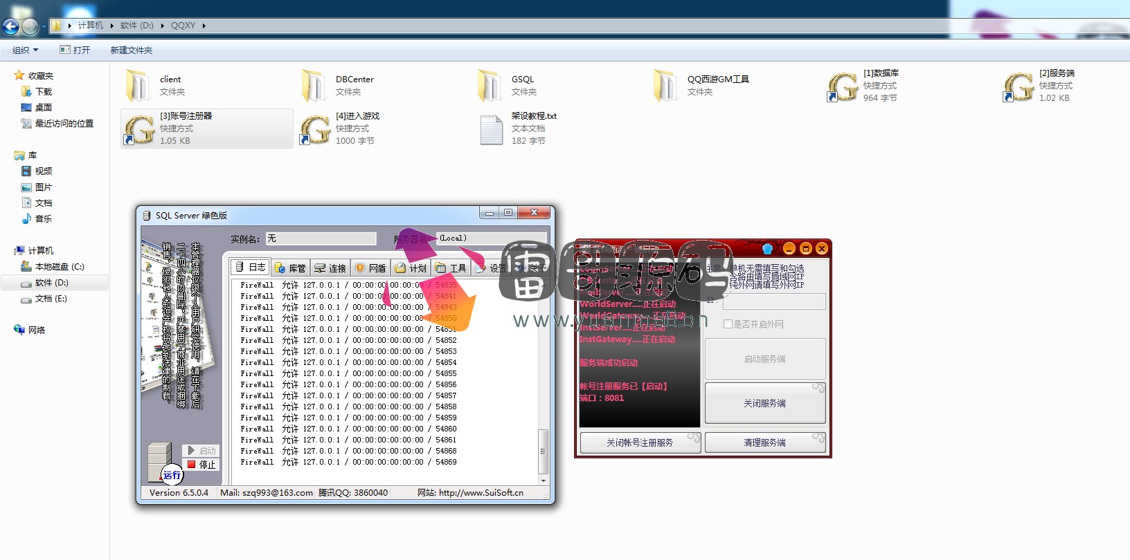
Task: Switch to the 计划 tab
Action: (x=411, y=268)
